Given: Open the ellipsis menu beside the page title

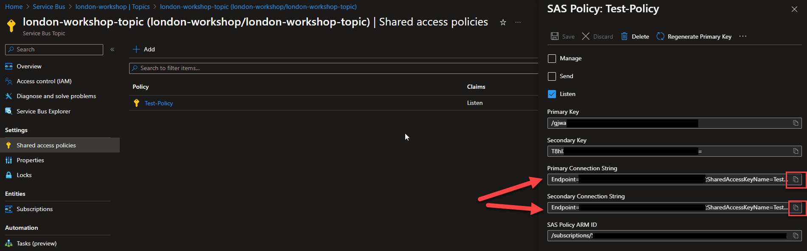Looking at the screenshot, I should 518,23.
